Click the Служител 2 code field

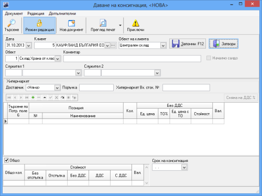coord(92,73)
